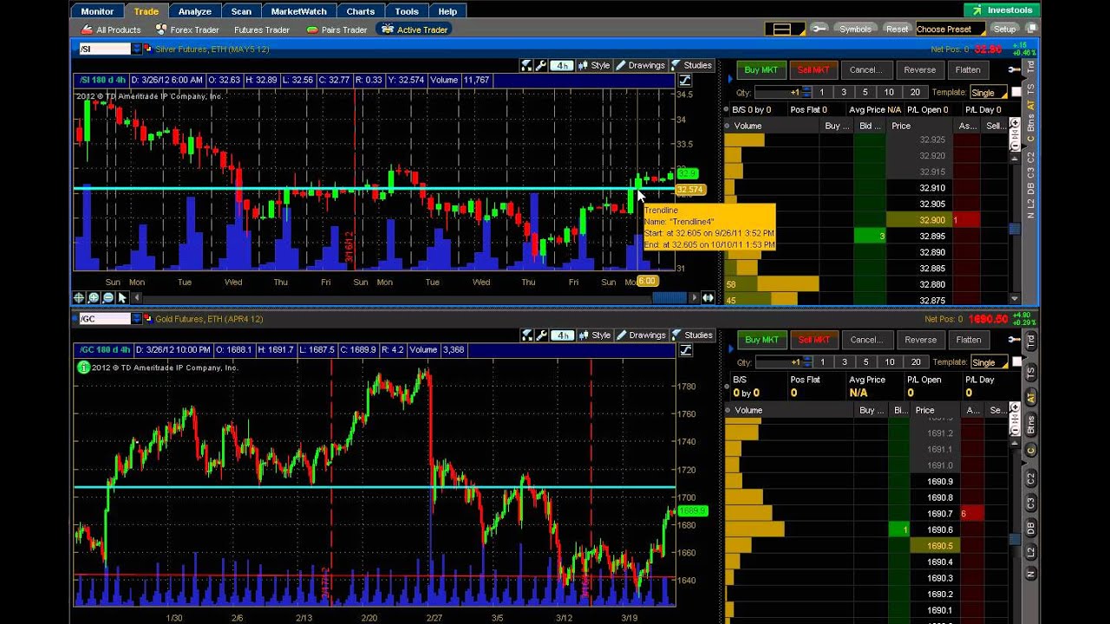Viewport: 1110px width, 624px height.
Task: Click wrench icon right of gold Flatten button
Action: (x=1013, y=340)
